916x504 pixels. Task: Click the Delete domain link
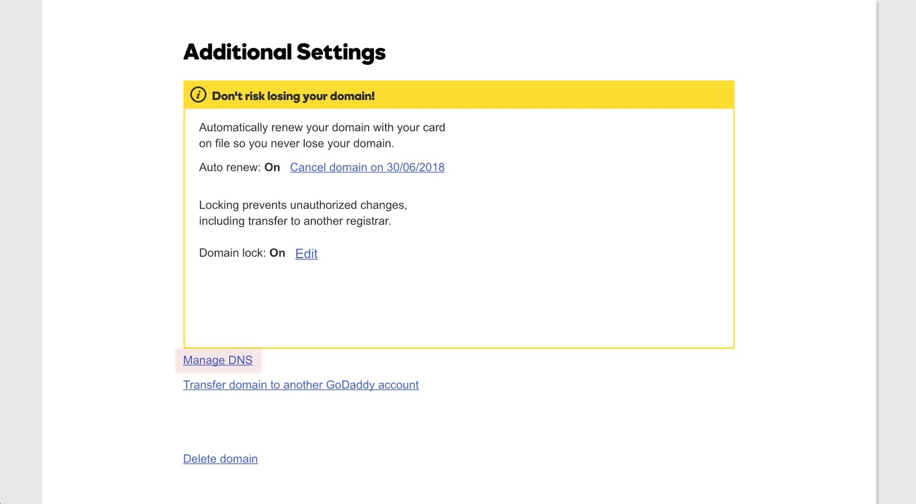tap(220, 459)
